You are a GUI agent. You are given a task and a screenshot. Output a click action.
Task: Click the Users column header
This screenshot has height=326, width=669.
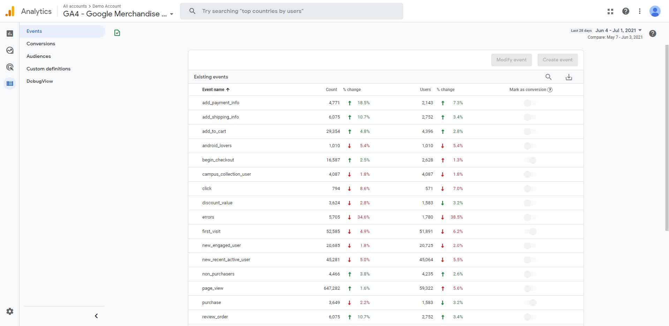(425, 90)
